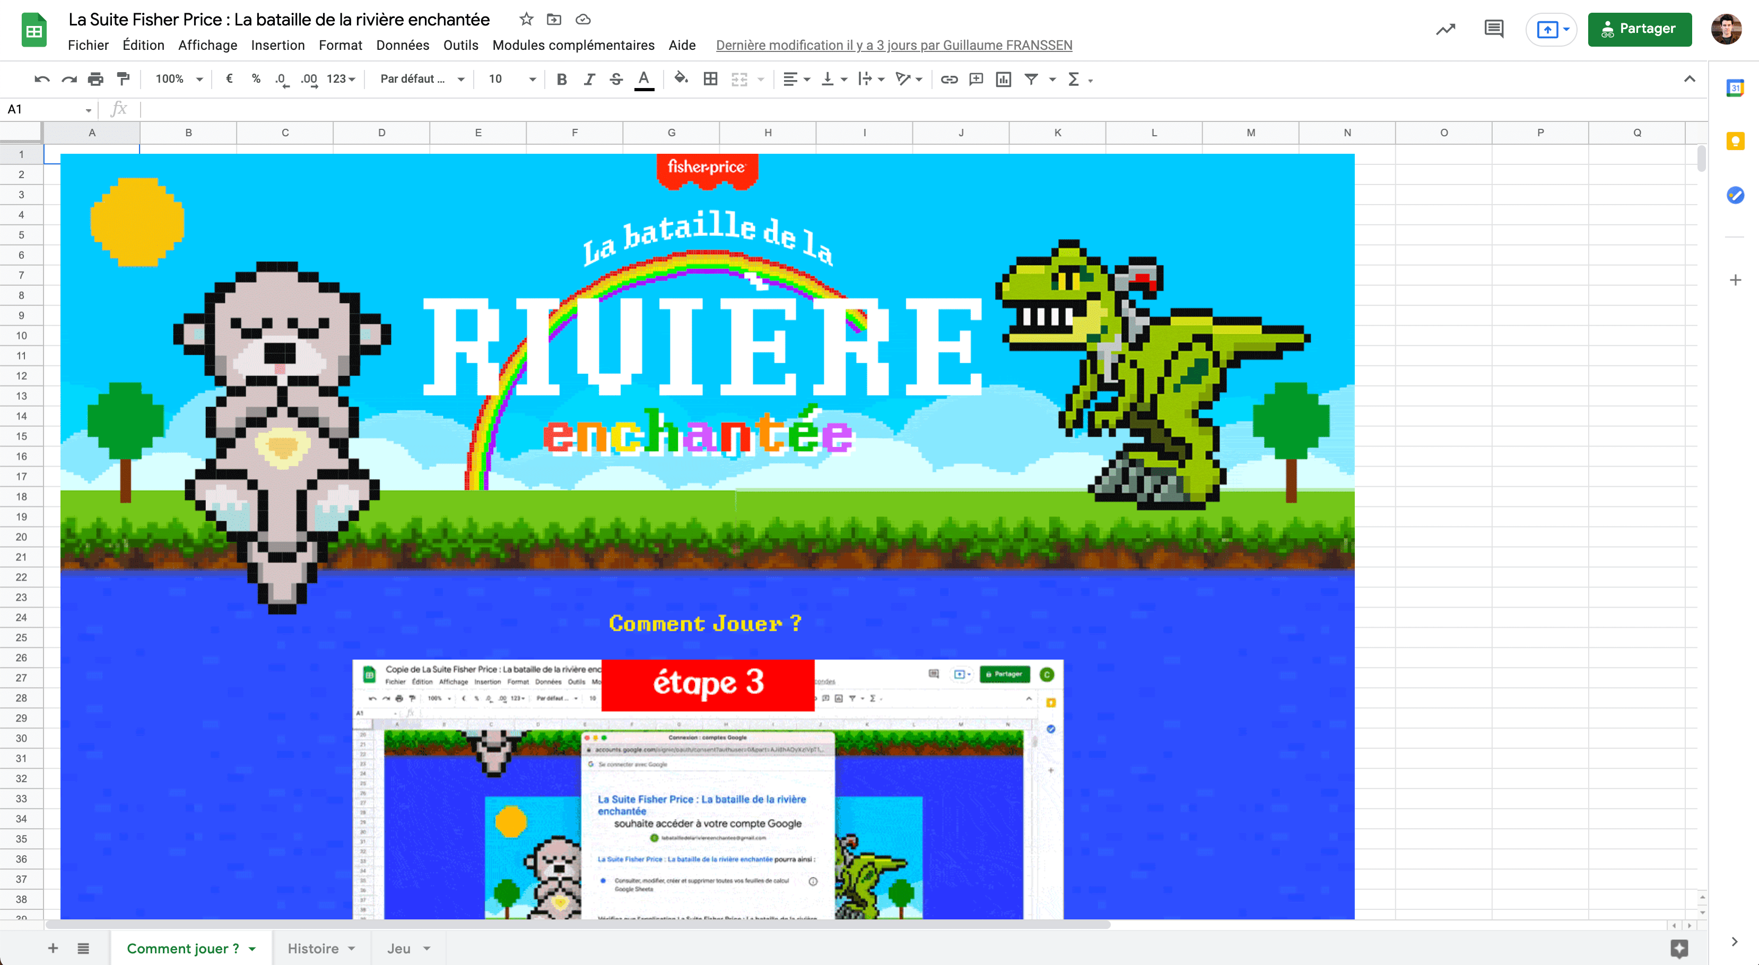Move document to folder icon
Image resolution: width=1759 pixels, height=965 pixels.
pyautogui.click(x=554, y=19)
